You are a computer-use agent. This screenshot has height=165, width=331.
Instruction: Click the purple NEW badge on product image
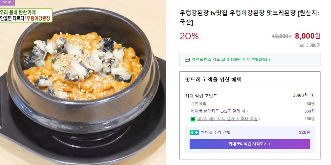tap(7, 2)
